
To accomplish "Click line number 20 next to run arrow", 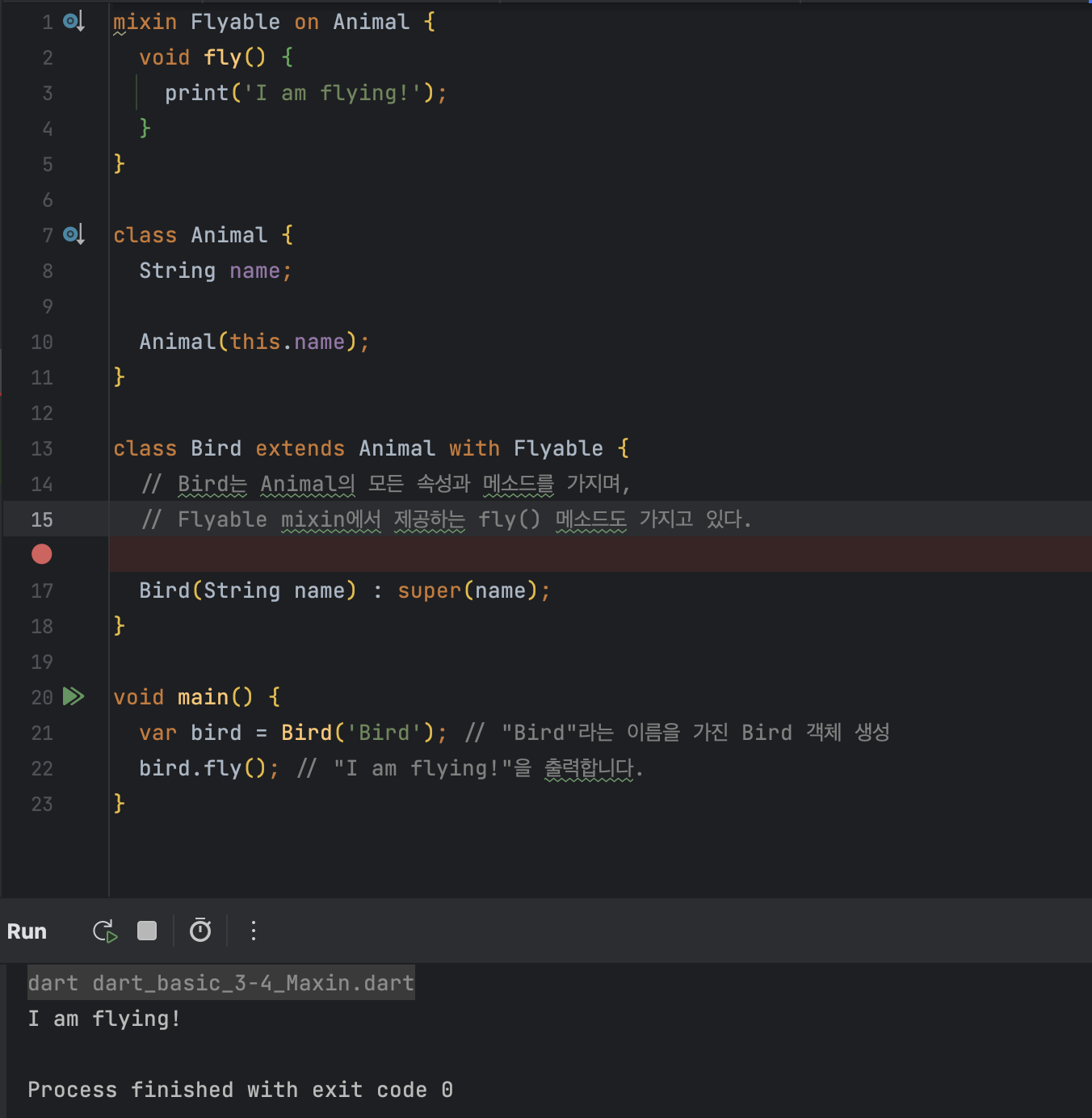I will coord(42,697).
